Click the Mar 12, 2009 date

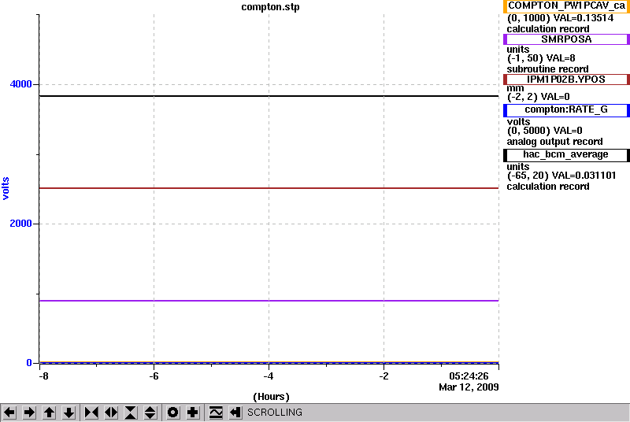click(469, 387)
